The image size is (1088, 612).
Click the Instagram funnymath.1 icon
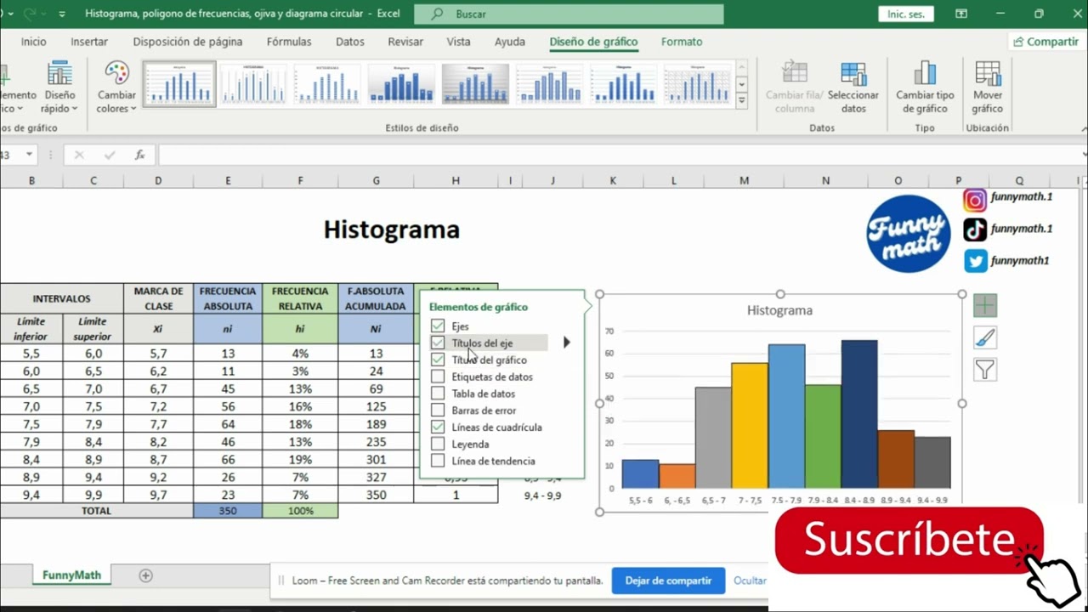[975, 200]
